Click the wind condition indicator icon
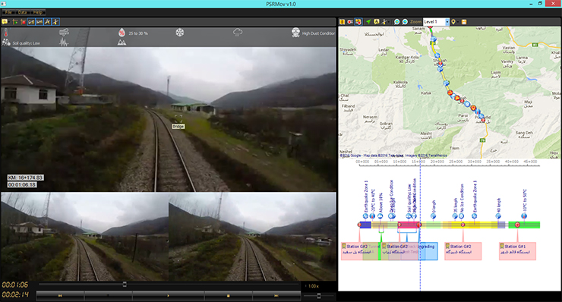562x302 pixels. (x=64, y=33)
